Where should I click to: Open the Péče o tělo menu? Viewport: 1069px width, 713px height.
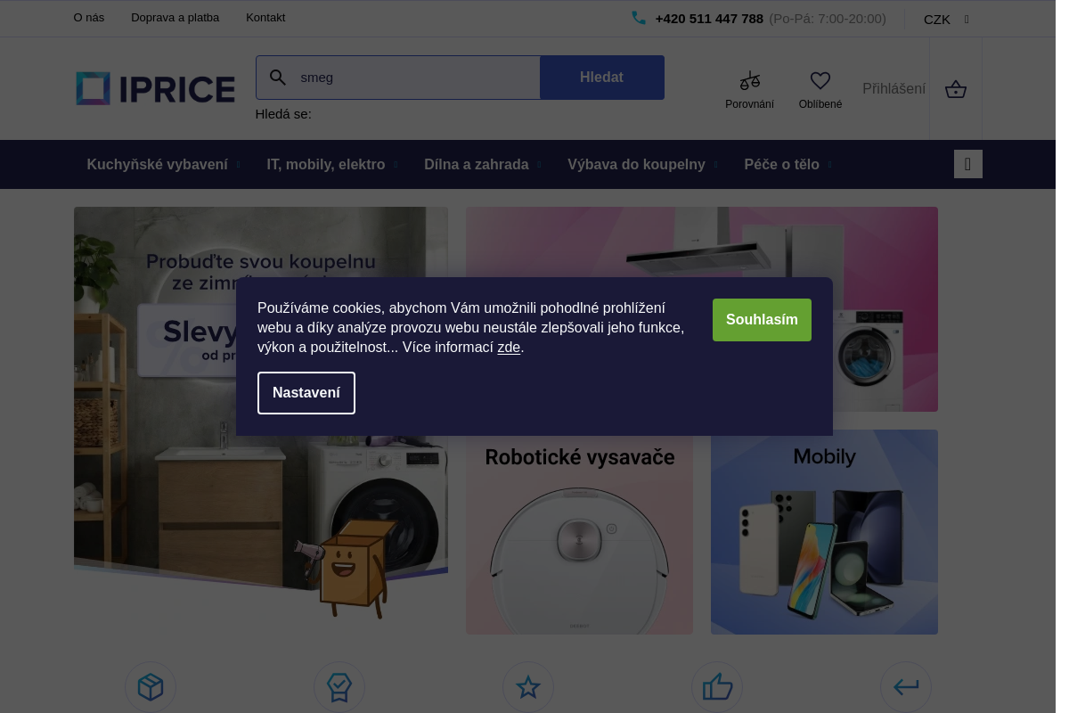coord(781,164)
